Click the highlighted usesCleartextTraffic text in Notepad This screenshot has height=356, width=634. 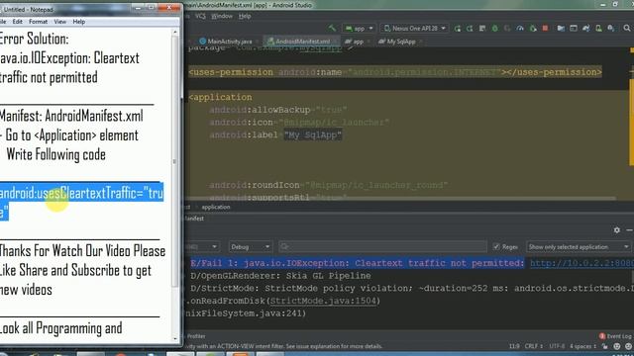81,202
